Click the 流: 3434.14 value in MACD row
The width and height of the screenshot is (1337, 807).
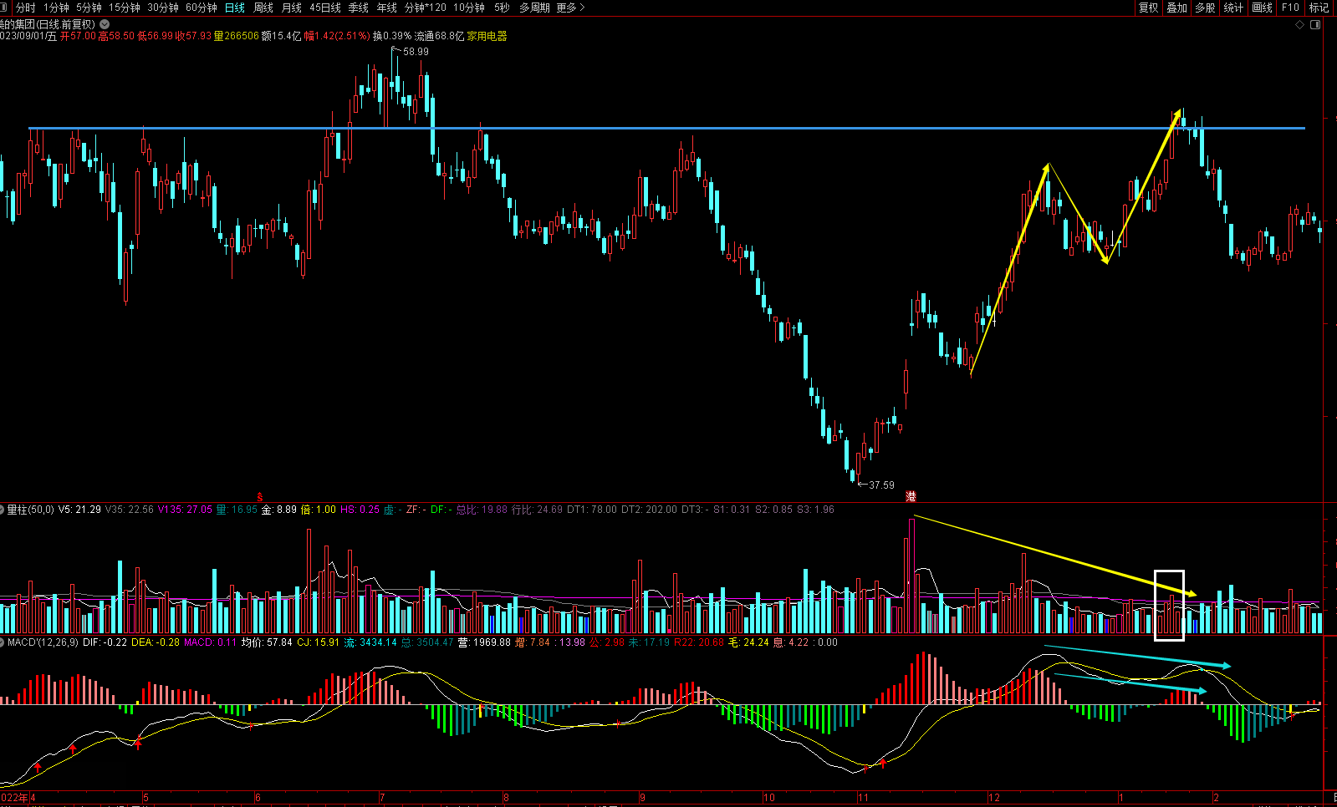pyautogui.click(x=370, y=642)
